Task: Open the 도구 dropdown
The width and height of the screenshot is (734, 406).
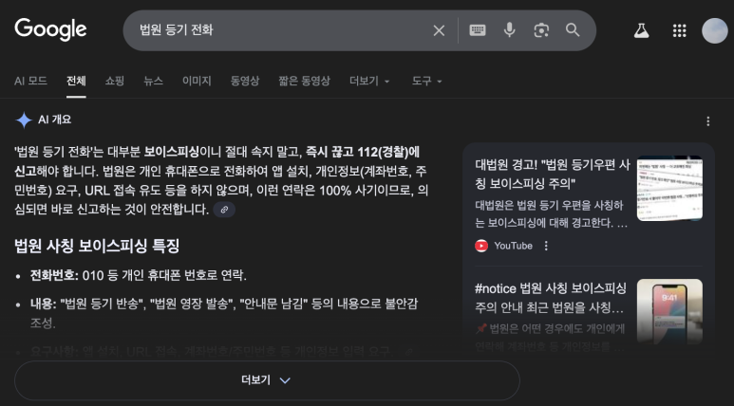Action: 426,81
